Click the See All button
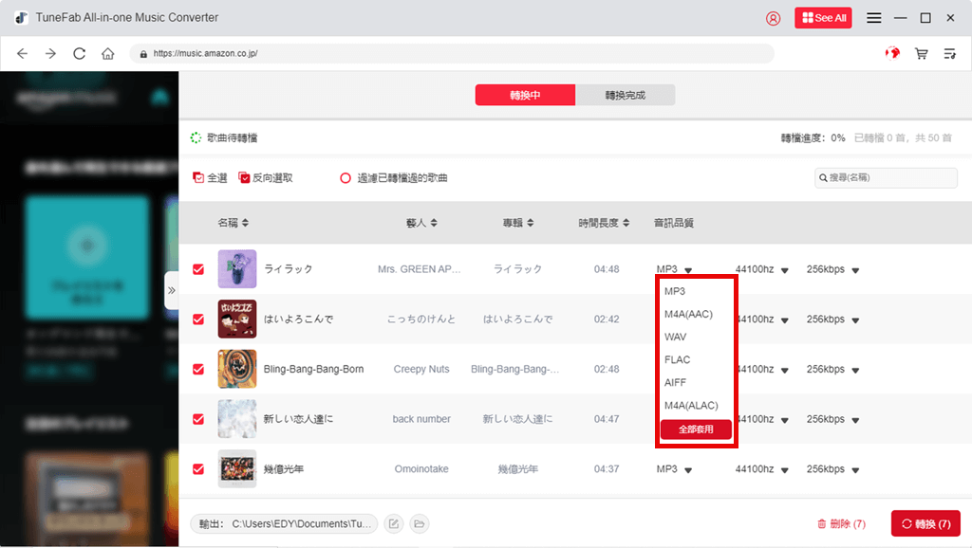This screenshot has height=548, width=972. click(x=823, y=18)
